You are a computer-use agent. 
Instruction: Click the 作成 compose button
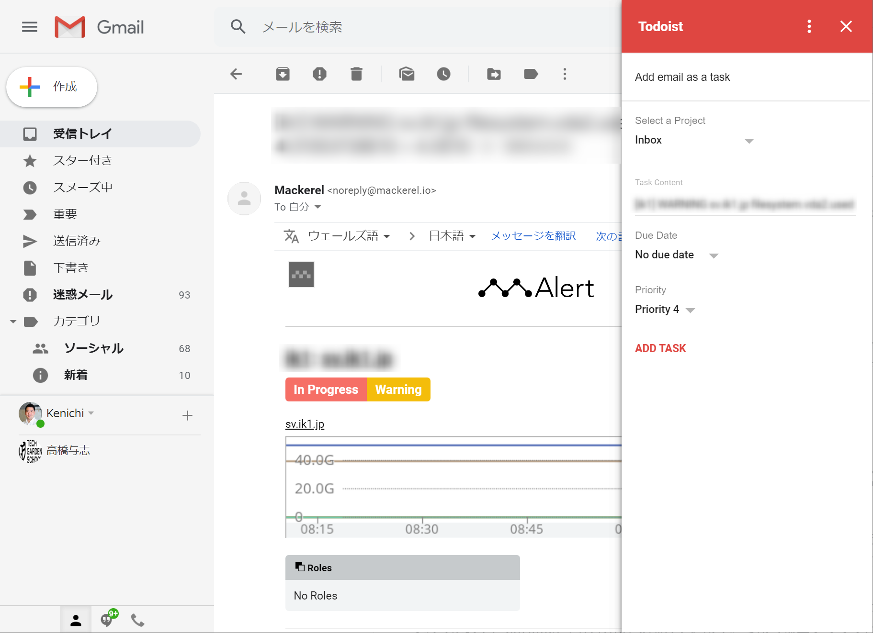click(52, 87)
